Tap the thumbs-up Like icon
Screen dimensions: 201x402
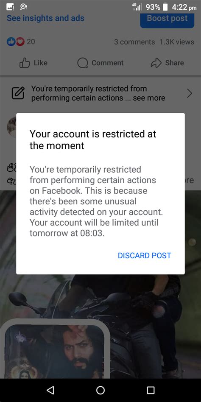25,63
